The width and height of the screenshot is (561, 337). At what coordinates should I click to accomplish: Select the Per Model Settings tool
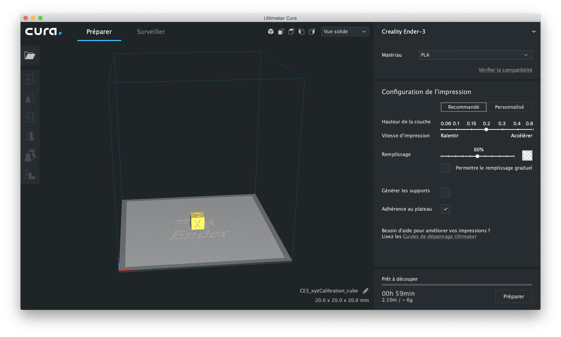point(30,155)
